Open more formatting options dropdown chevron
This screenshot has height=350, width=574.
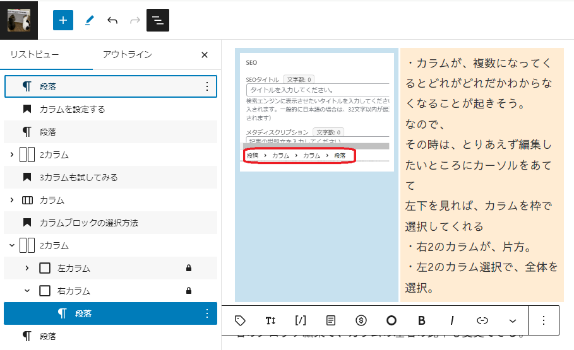513,320
